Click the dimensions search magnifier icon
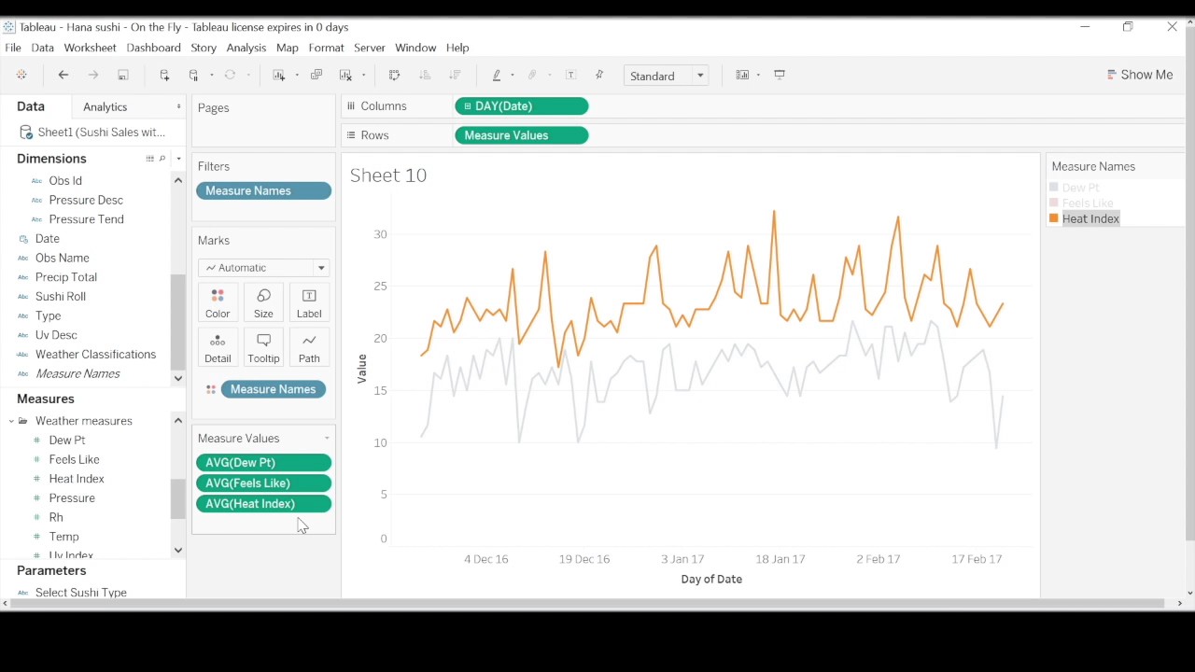Viewport: 1195px width, 672px height. [162, 159]
